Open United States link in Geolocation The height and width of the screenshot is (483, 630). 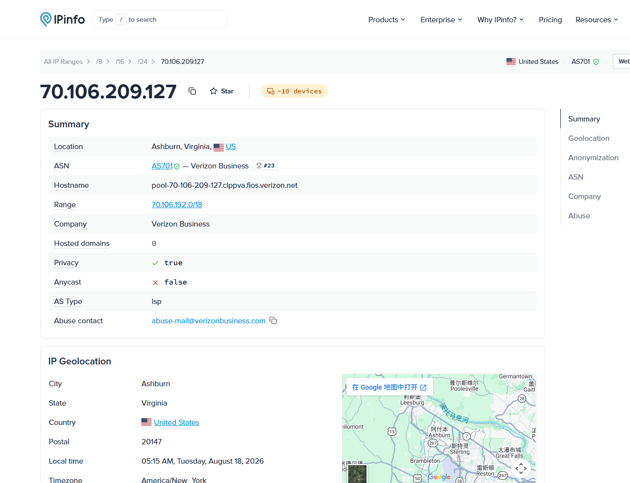[x=177, y=423]
